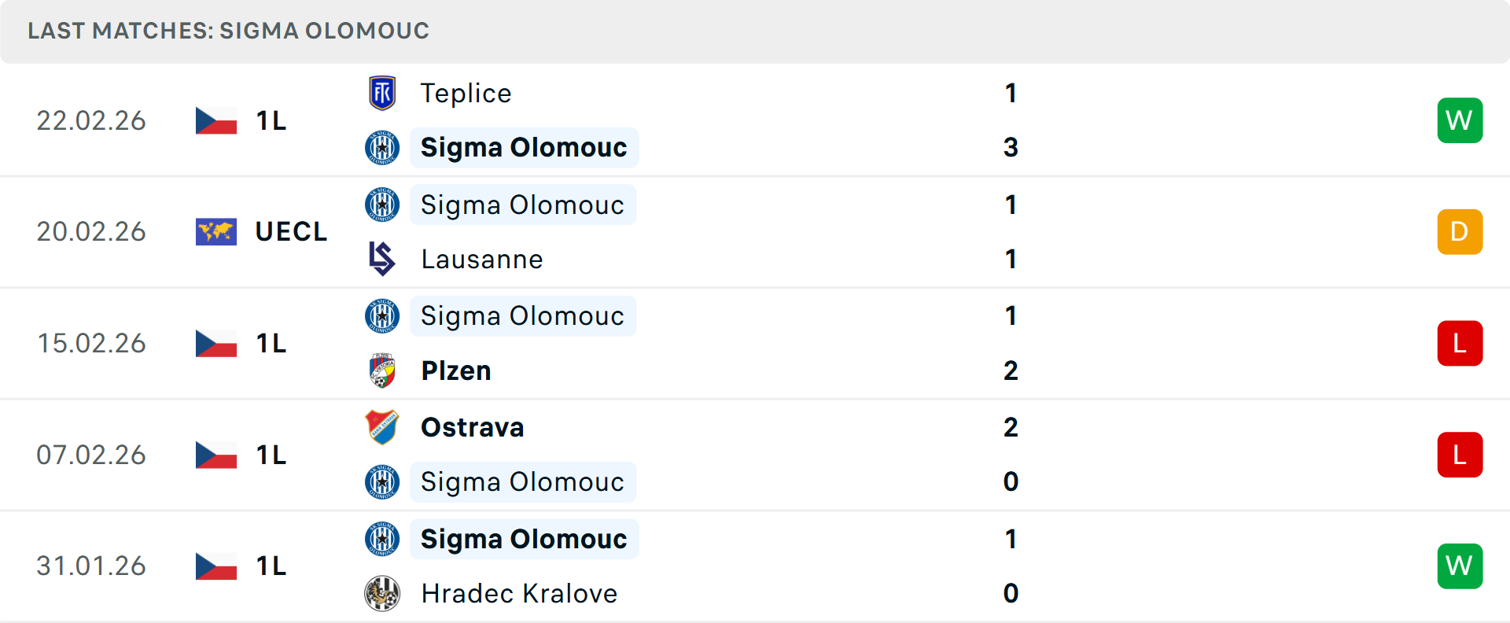
Task: Select the Sigma Olomouc crest beside Teplice match
Action: (x=382, y=147)
